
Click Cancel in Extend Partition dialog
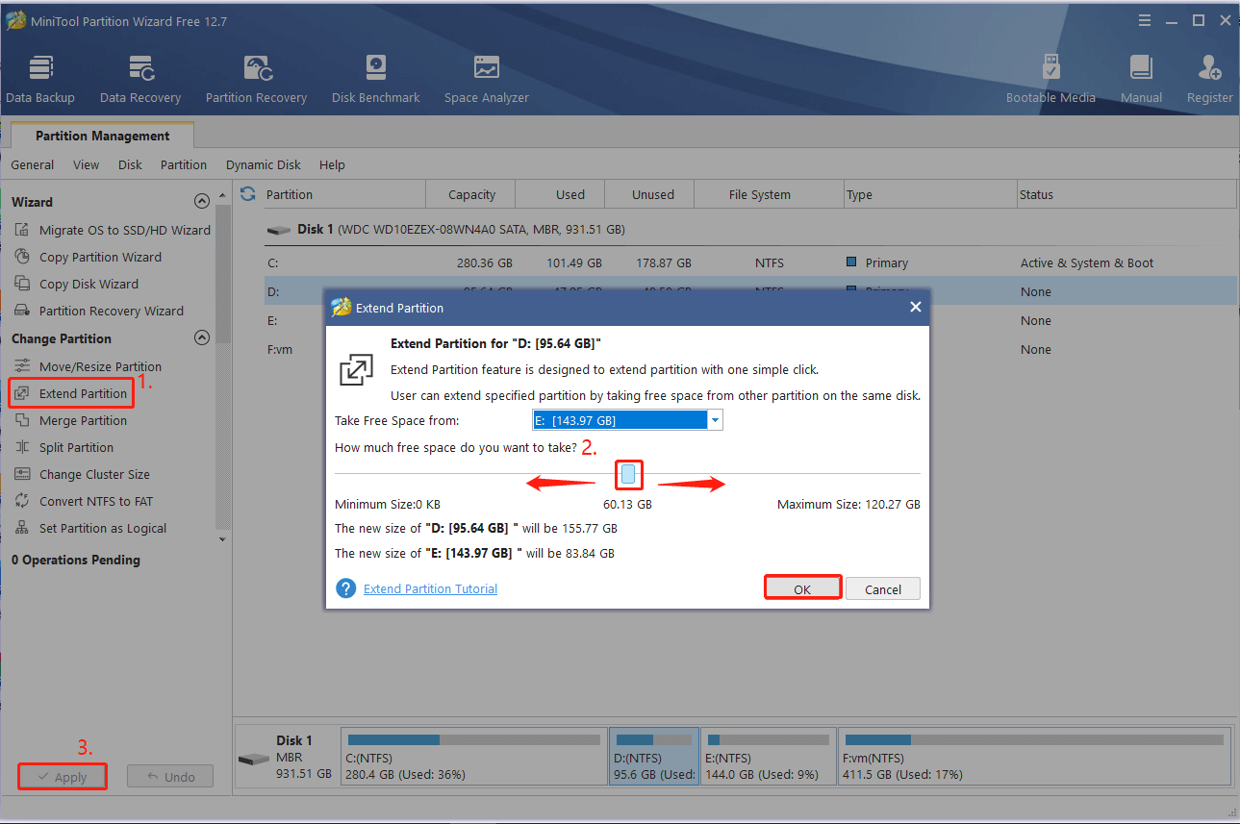coord(883,588)
